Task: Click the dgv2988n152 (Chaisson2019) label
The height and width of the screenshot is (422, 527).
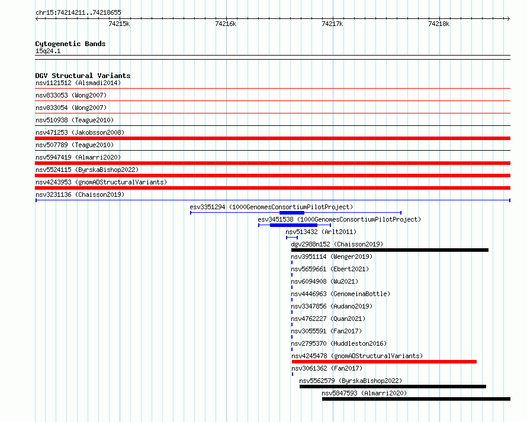Action: coord(337,244)
